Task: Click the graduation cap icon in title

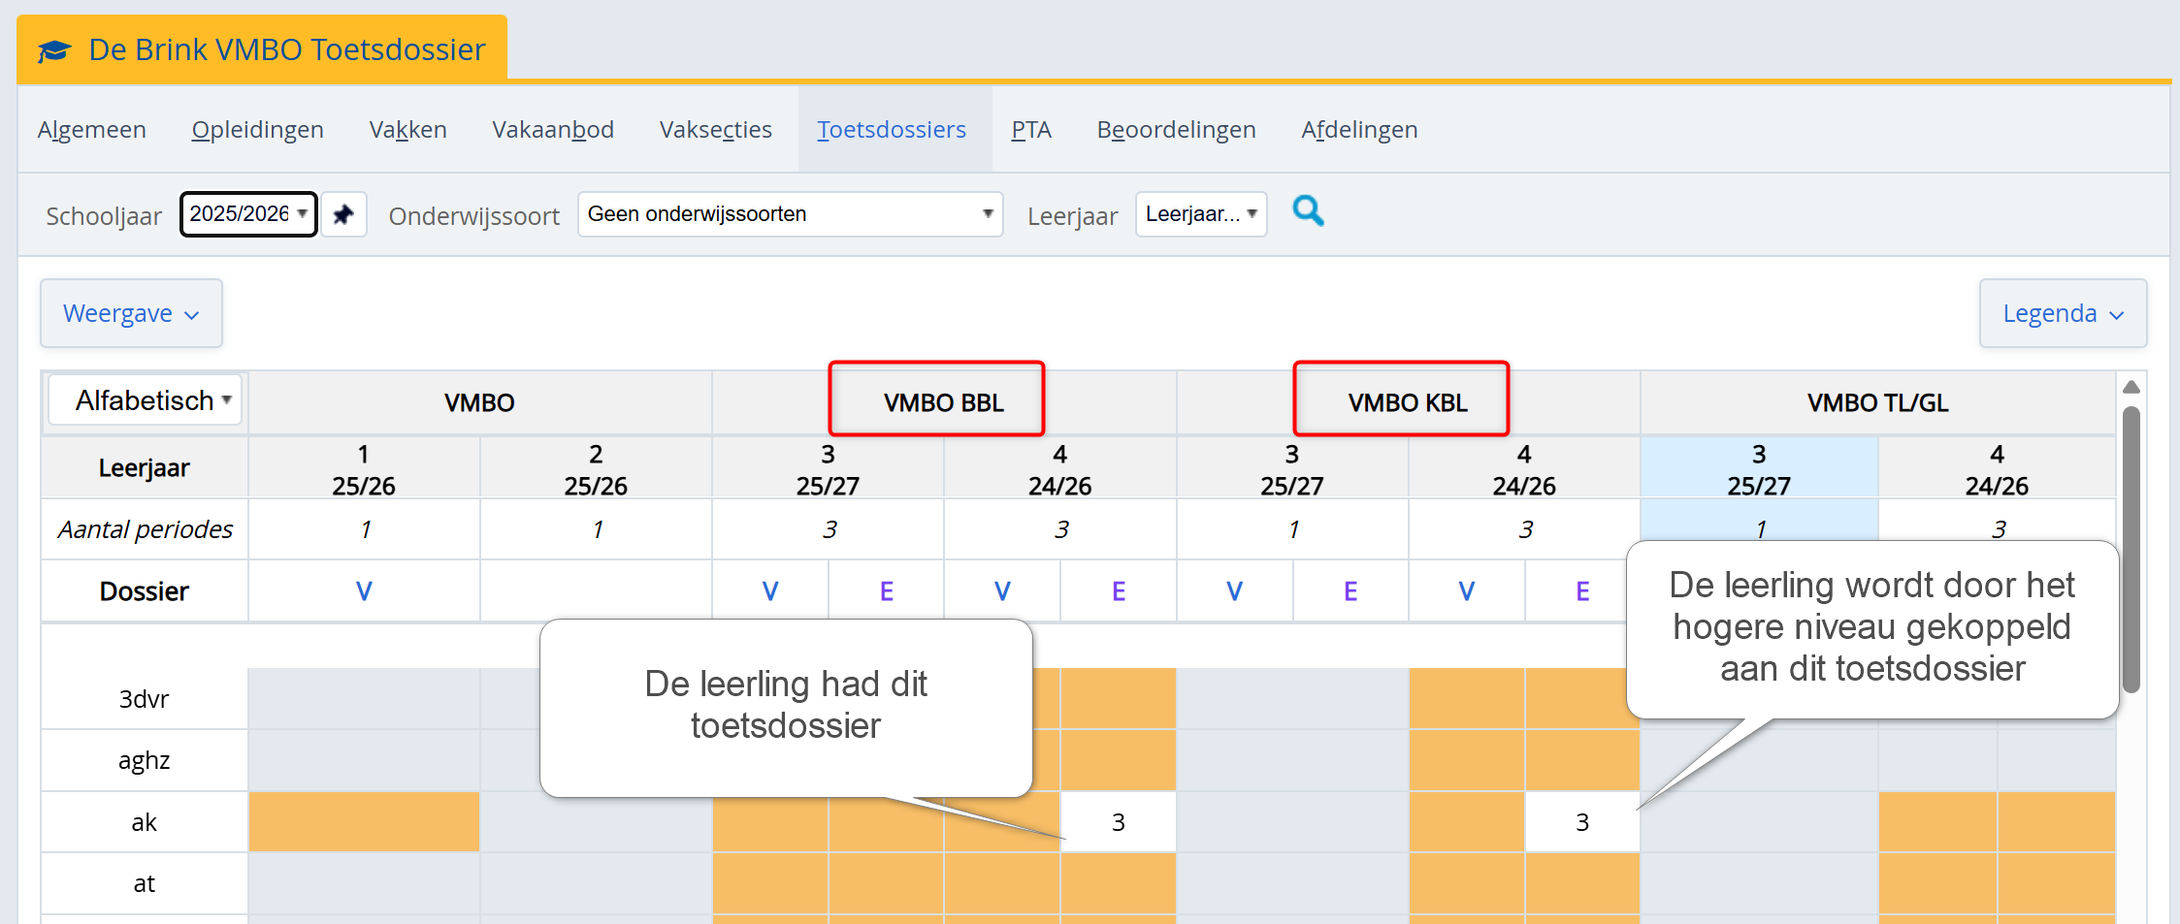Action: tap(55, 50)
